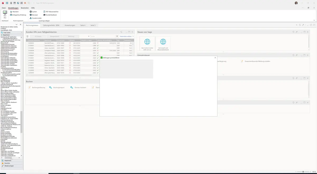Close the Zahlungen protokollieren dialog
This screenshot has height=174, width=317.
(x=215, y=58)
